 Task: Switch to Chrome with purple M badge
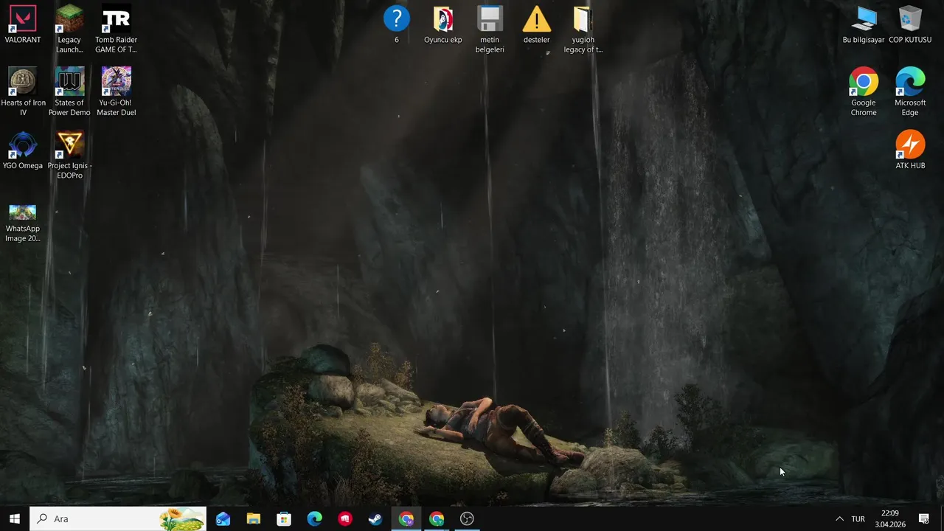[x=406, y=518]
